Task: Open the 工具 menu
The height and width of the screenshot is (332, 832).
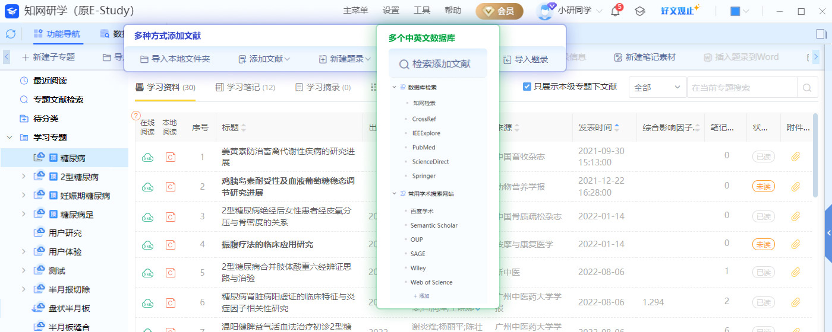Action: 422,11
